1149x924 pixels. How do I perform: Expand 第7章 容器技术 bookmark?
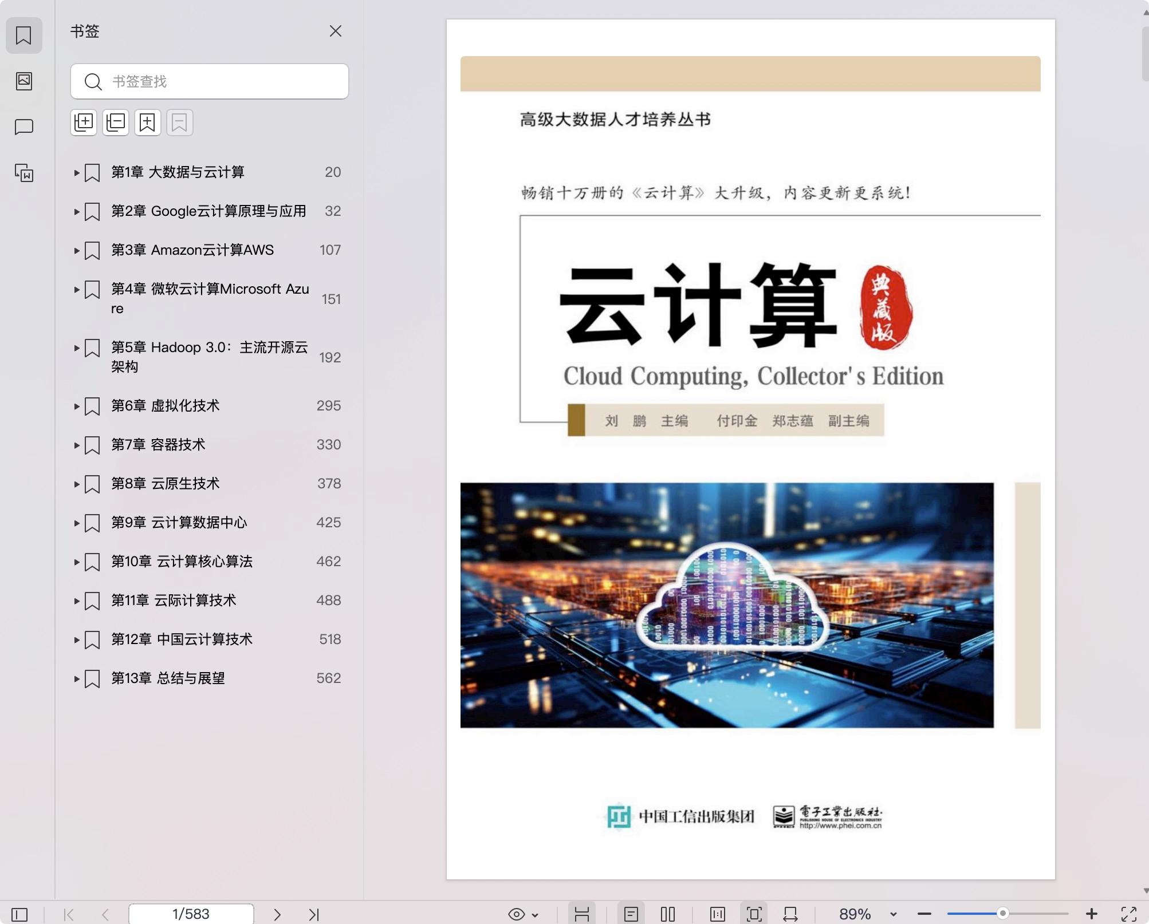(x=76, y=445)
